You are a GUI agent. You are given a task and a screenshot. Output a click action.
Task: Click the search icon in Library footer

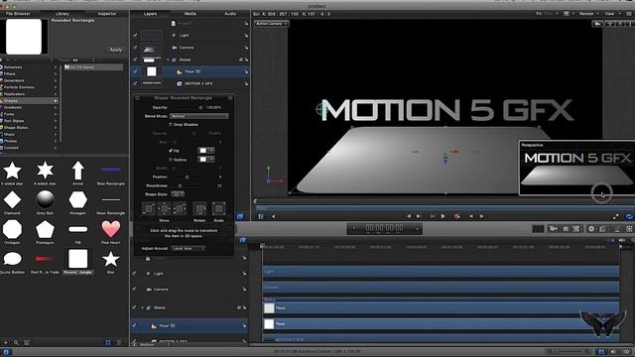(16, 342)
